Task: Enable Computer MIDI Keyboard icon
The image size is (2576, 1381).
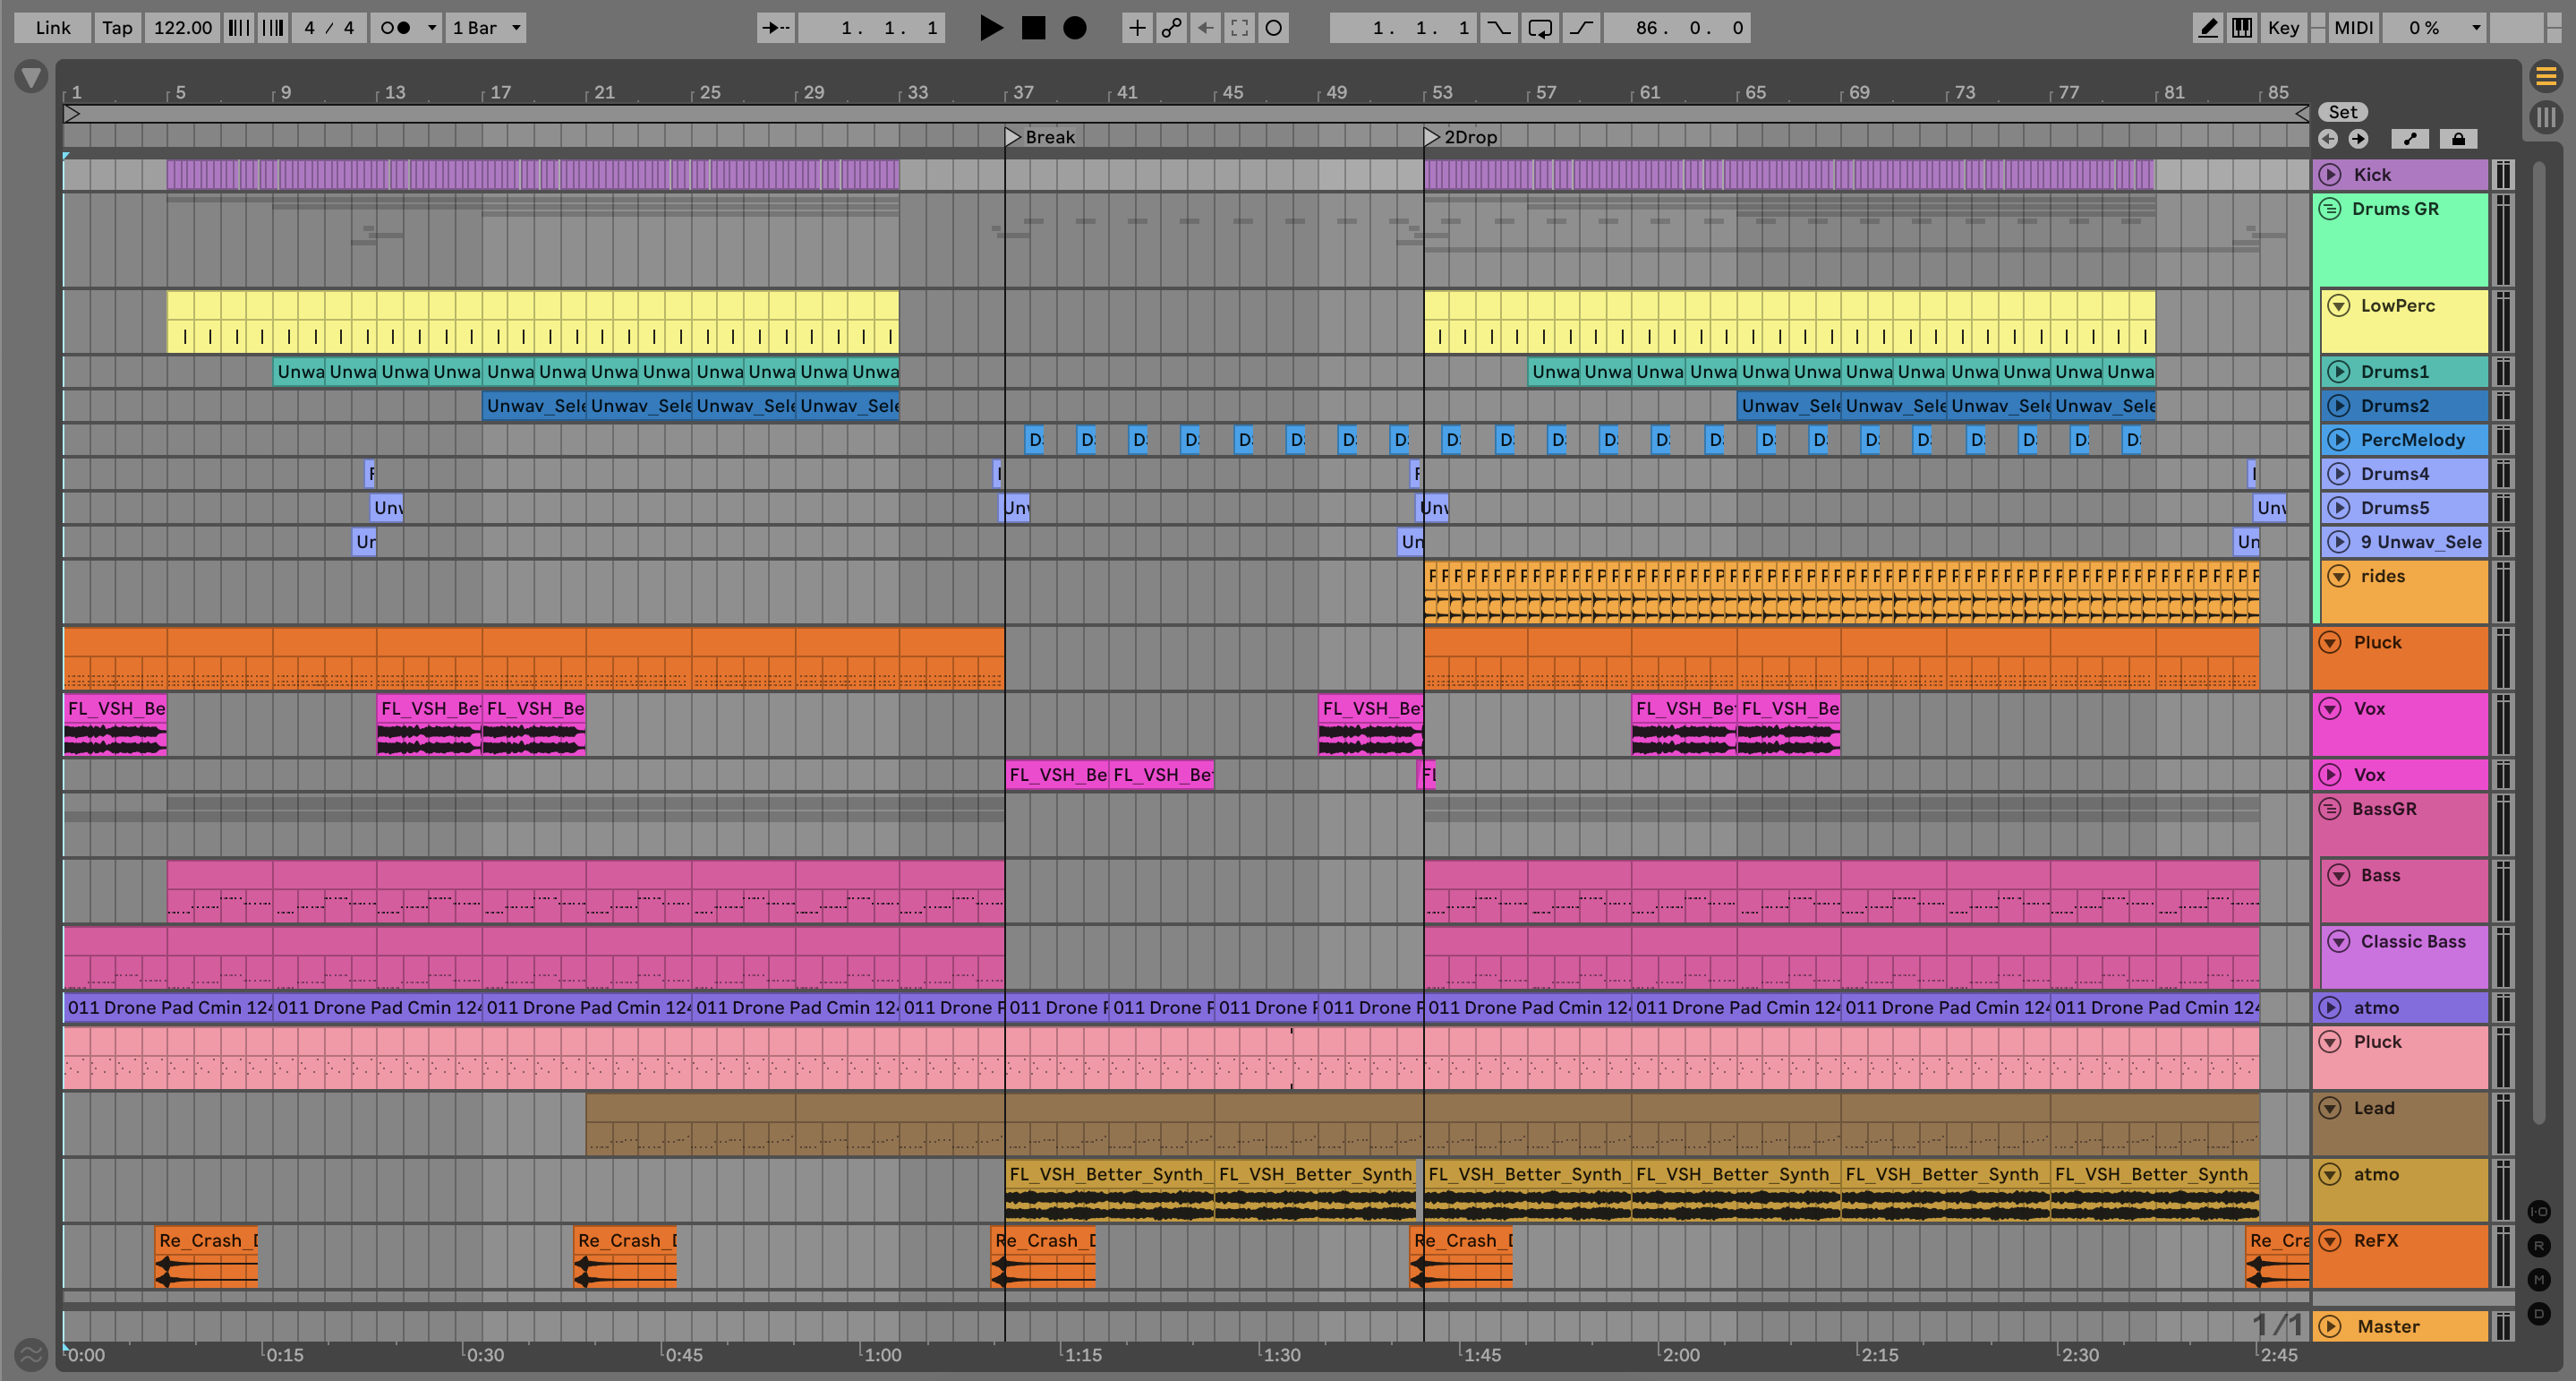Action: pyautogui.click(x=2242, y=28)
